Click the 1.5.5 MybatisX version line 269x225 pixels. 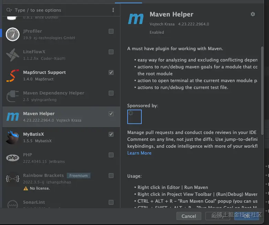[x=37, y=141]
